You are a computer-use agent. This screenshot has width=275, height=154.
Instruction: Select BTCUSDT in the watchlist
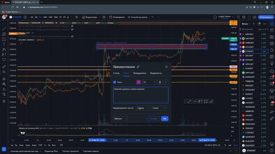pyautogui.click(x=254, y=47)
